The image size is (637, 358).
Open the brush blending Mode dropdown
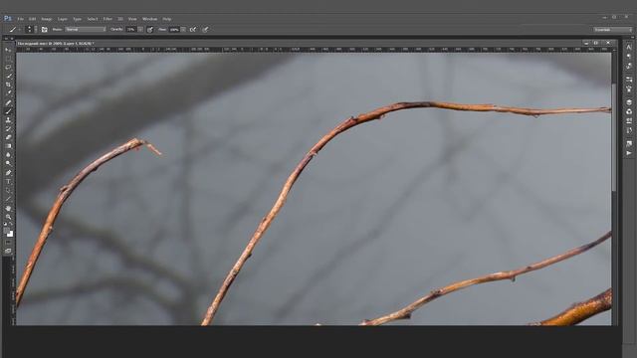(x=86, y=29)
